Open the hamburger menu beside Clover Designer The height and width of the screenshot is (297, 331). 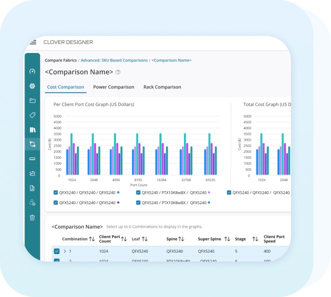point(33,42)
